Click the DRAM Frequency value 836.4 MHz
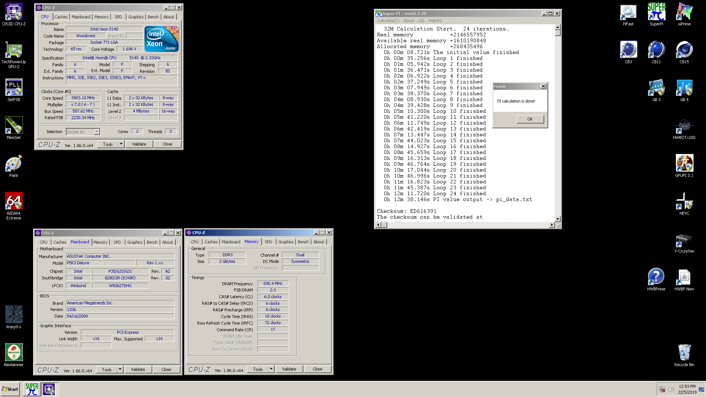Viewport: 706px width, 397px height. point(273,284)
